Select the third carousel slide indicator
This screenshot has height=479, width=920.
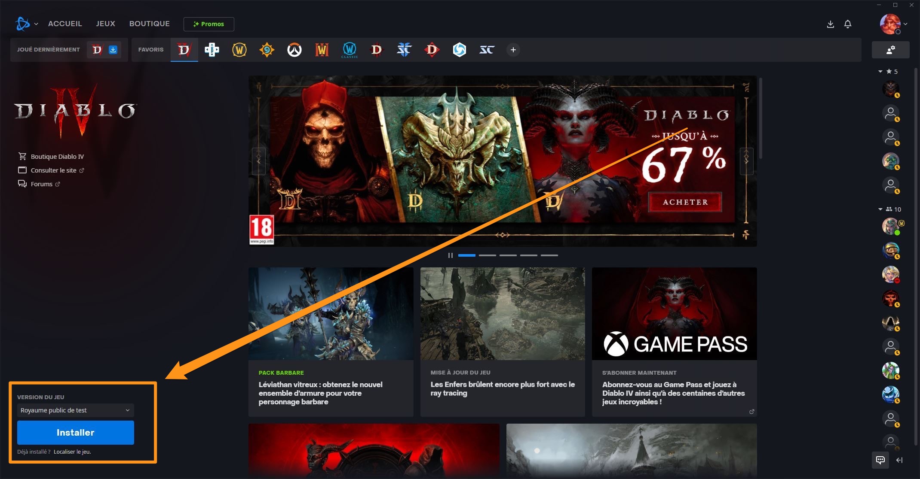point(508,255)
